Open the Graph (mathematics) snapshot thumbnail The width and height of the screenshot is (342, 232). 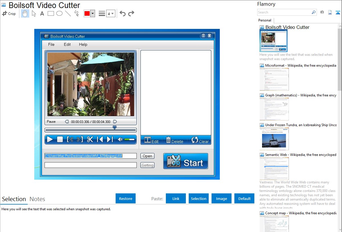pos(274,109)
